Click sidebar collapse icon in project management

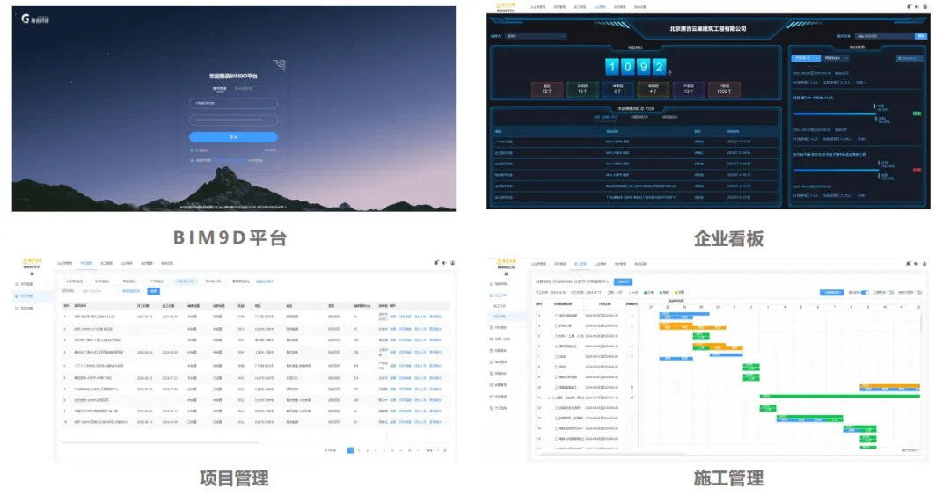click(33, 274)
